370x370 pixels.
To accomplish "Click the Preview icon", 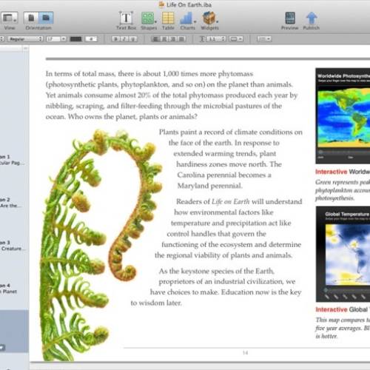I will 290,18.
